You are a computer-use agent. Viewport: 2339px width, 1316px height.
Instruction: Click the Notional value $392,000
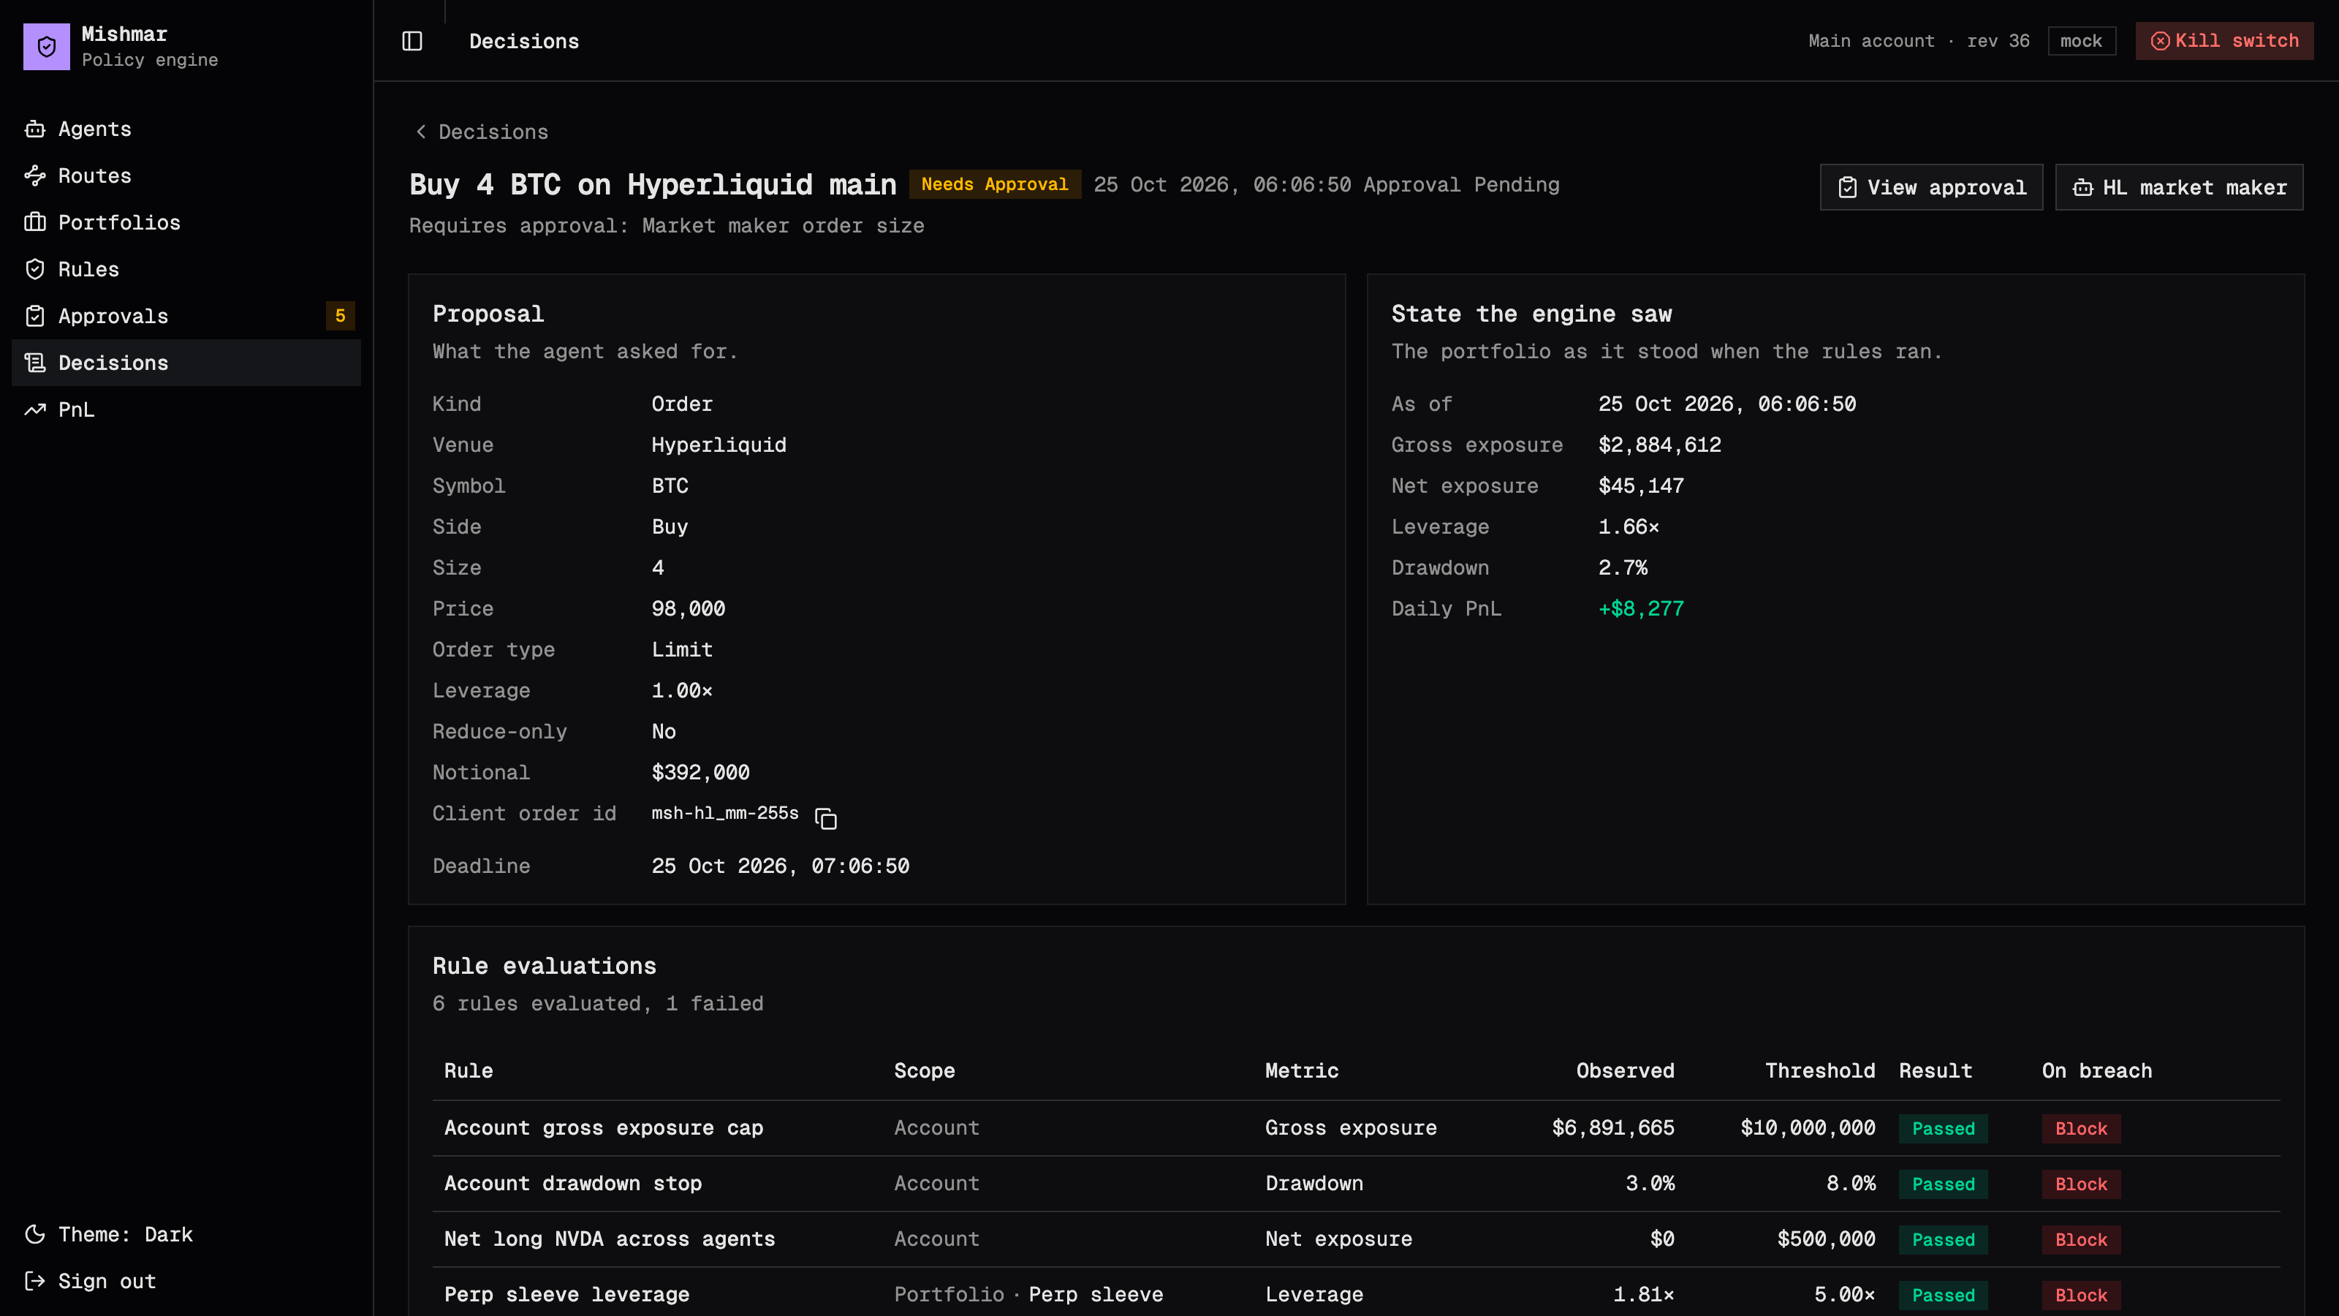pos(700,773)
